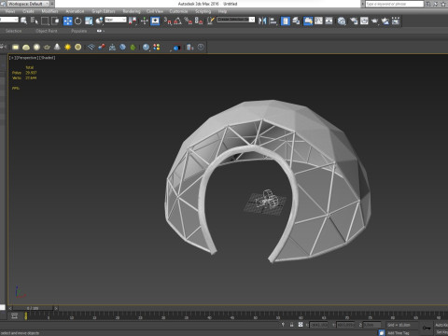Click the Use Pivot Point Center icon
Viewport: 448px width, 336px height.
coord(133,21)
